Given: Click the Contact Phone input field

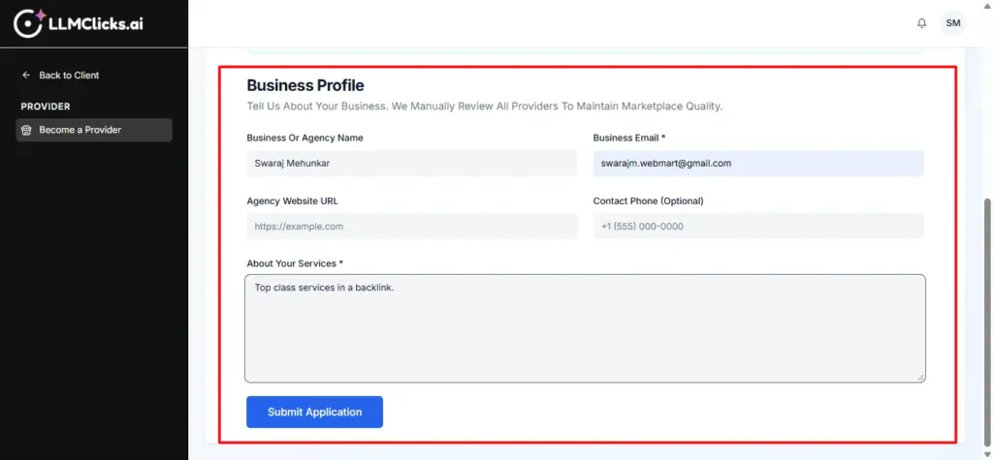Looking at the screenshot, I should [757, 227].
